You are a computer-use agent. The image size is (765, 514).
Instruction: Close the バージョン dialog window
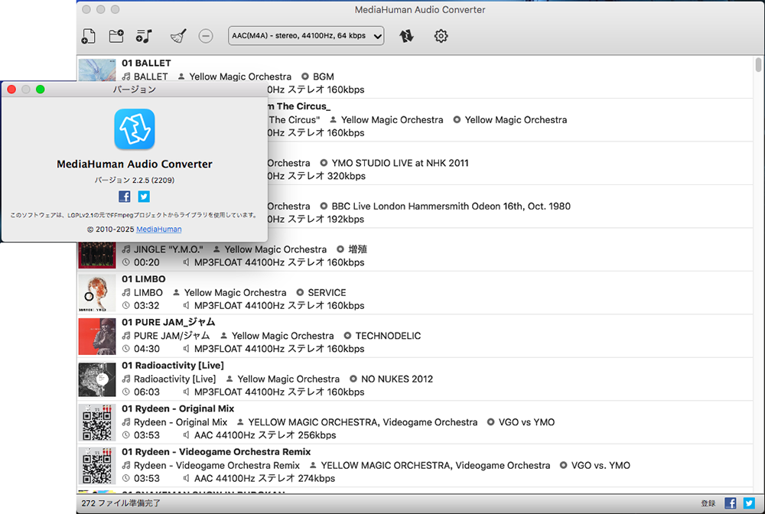11,89
